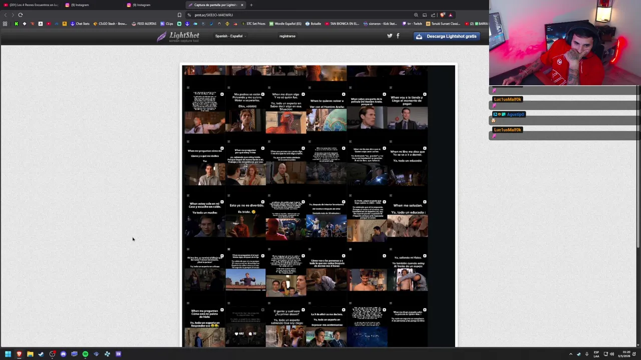Viewport: 641px width, 360px height.
Task: Click the LightShot logo
Action: [x=178, y=36]
